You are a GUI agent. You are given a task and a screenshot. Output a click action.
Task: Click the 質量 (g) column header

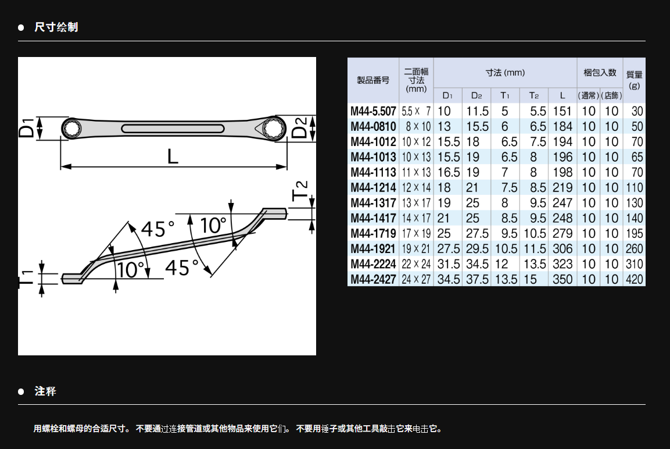[x=634, y=80]
